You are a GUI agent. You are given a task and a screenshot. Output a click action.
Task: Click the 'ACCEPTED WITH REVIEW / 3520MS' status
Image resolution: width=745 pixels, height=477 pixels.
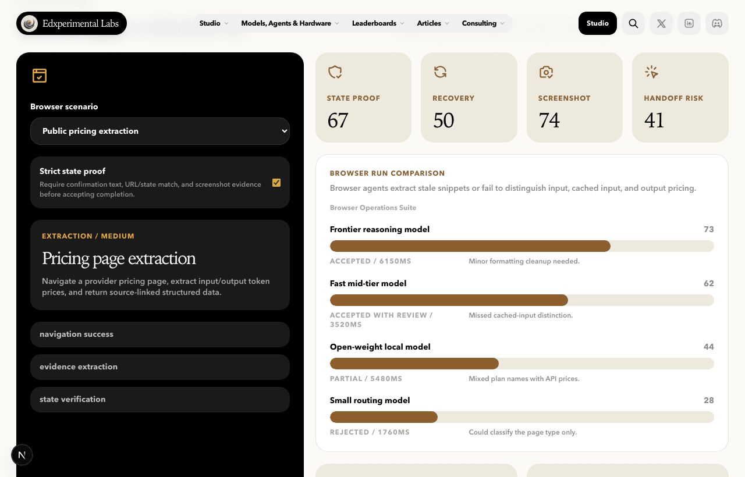tap(381, 320)
